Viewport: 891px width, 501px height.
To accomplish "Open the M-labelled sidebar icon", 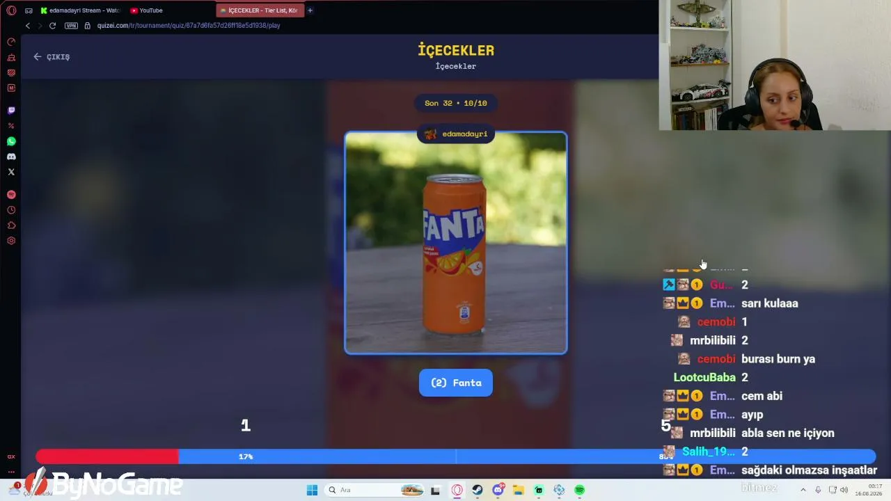I will pyautogui.click(x=11, y=88).
